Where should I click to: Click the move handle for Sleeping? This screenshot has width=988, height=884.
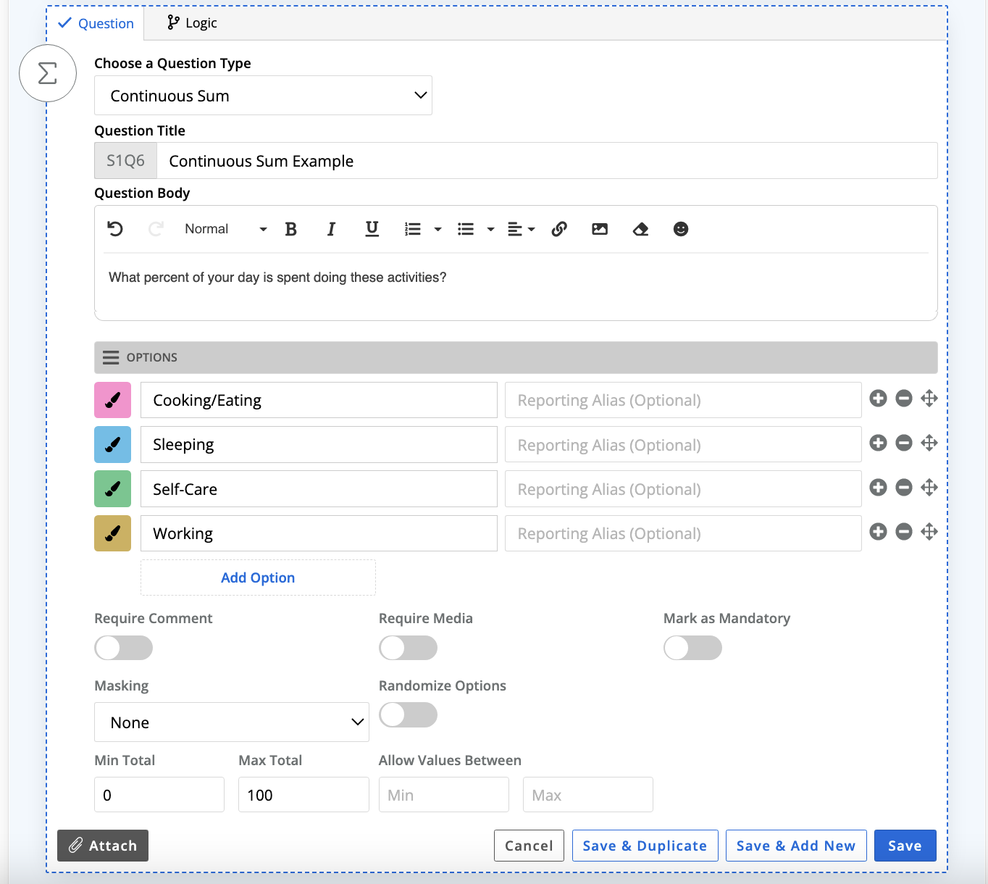tap(929, 443)
